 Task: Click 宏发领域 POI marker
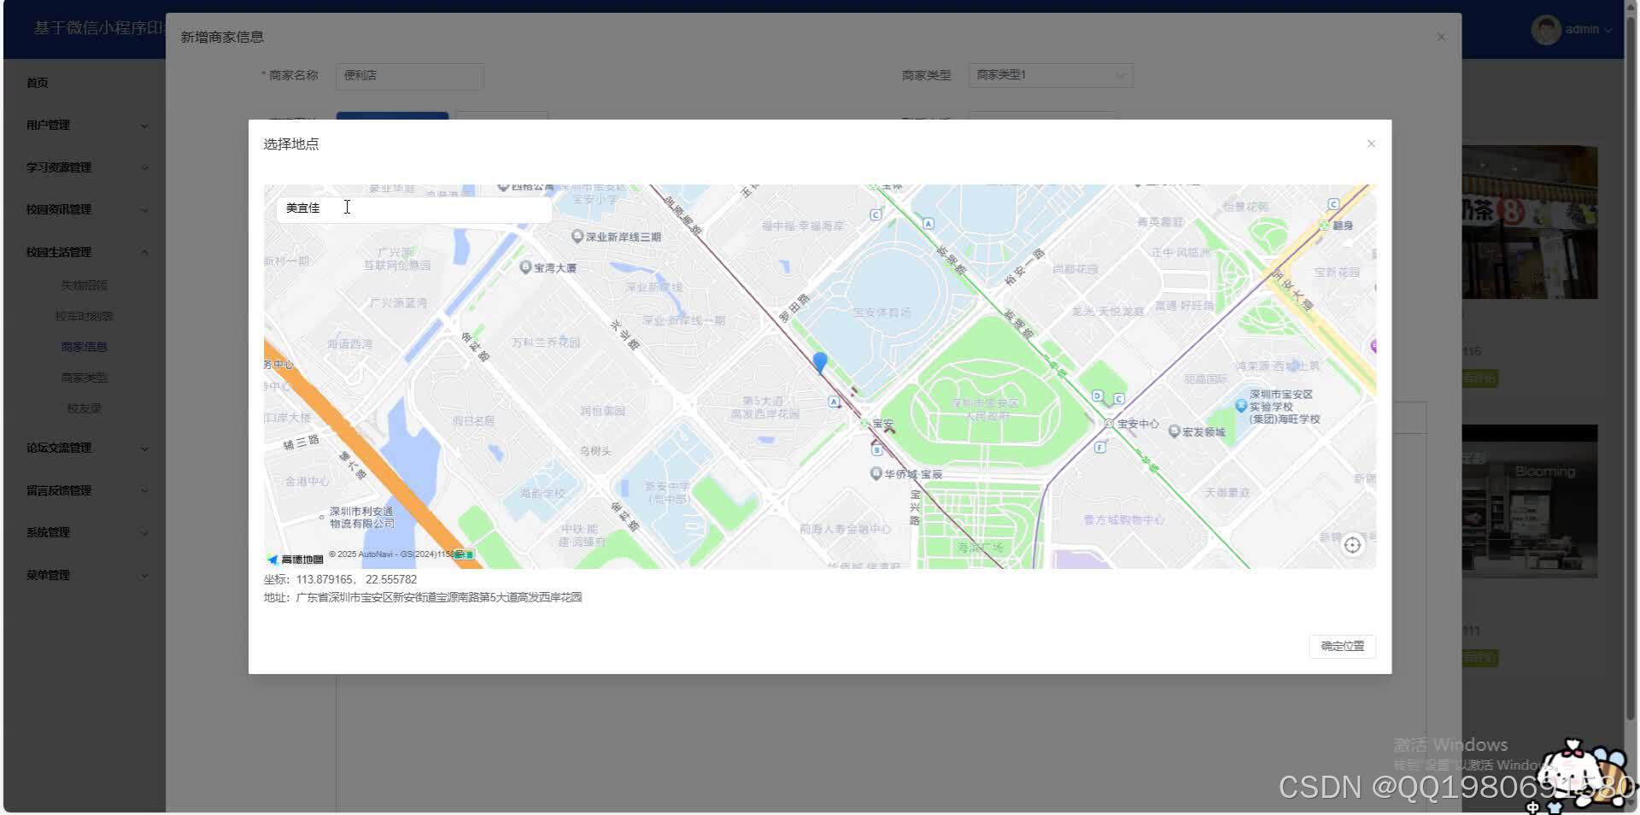[1174, 431]
